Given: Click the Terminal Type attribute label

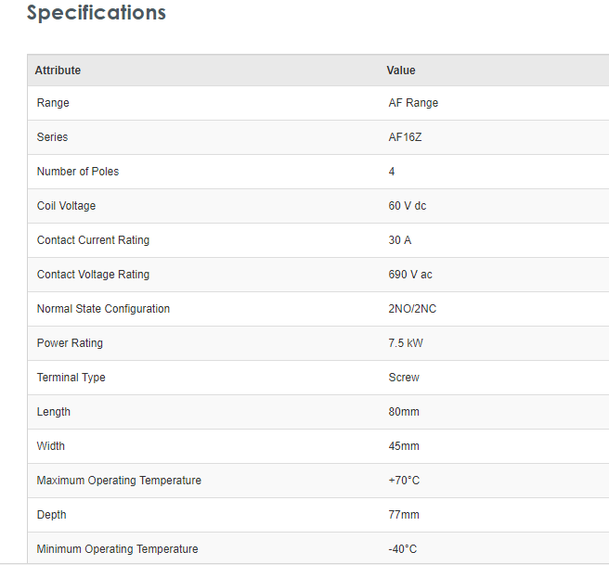Looking at the screenshot, I should [71, 378].
